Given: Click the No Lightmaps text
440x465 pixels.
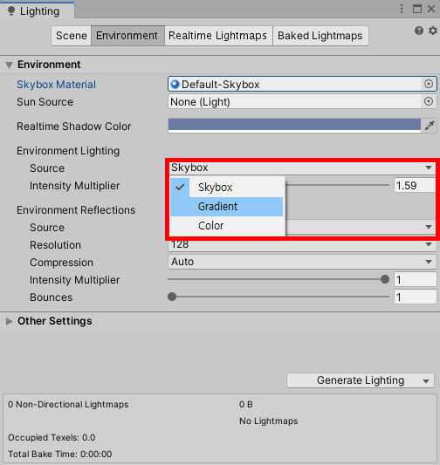Looking at the screenshot, I should (269, 421).
